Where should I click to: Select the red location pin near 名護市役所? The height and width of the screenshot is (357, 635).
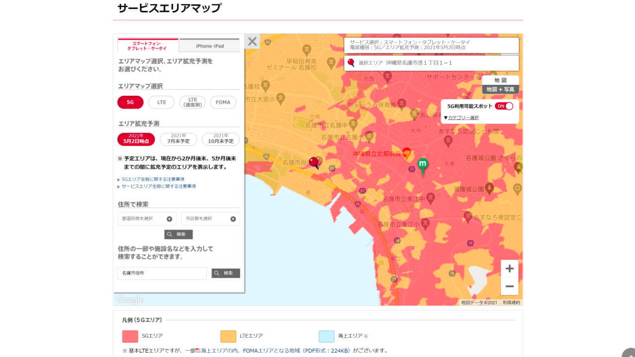(314, 161)
